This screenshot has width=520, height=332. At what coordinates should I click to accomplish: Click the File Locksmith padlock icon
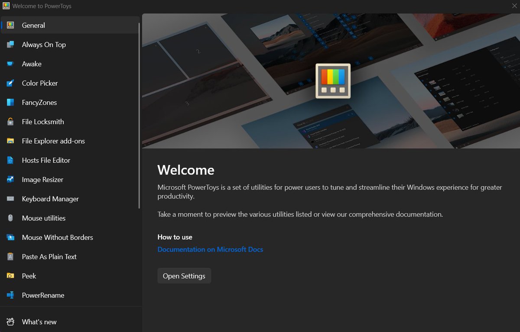tap(10, 122)
